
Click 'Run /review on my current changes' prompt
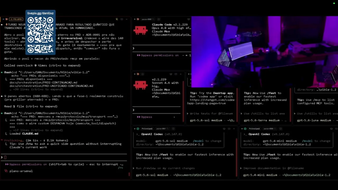(x=165, y=168)
